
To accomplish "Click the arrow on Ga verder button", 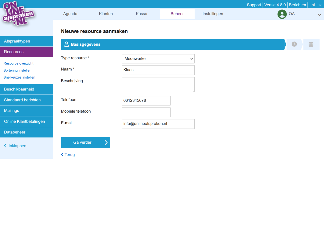I will [x=106, y=143].
